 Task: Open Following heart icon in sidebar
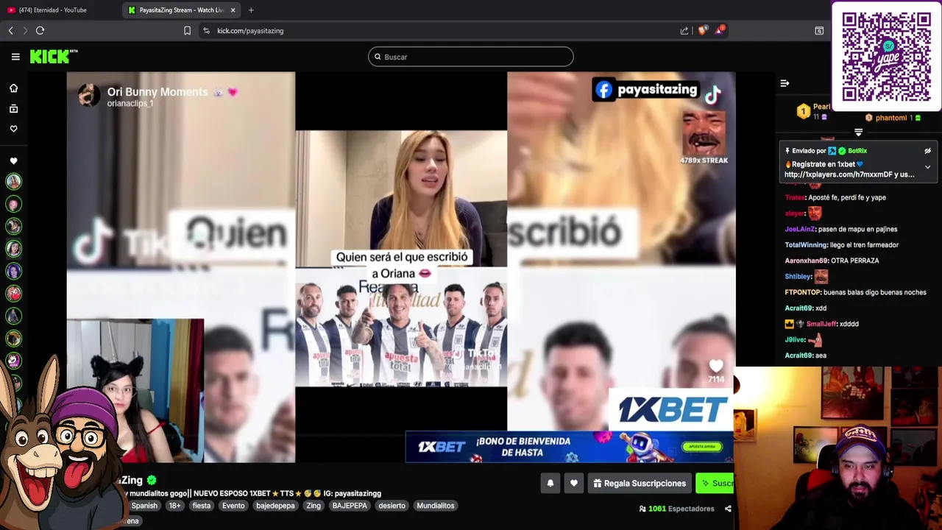click(13, 129)
